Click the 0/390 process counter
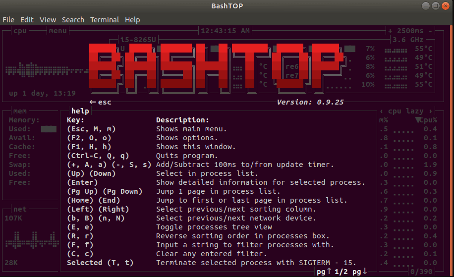The height and width of the screenshot is (277, 454). pos(421,272)
